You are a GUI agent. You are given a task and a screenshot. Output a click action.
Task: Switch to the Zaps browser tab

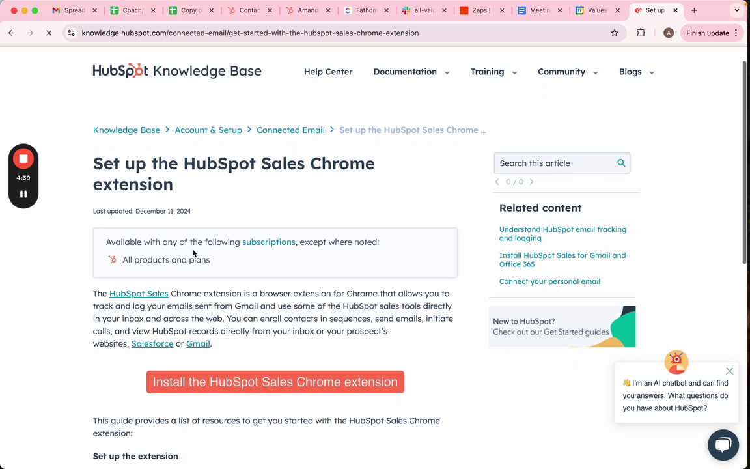(x=482, y=10)
